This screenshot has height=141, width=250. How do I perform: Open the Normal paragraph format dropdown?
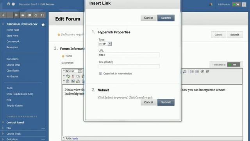[x=74, y=71]
